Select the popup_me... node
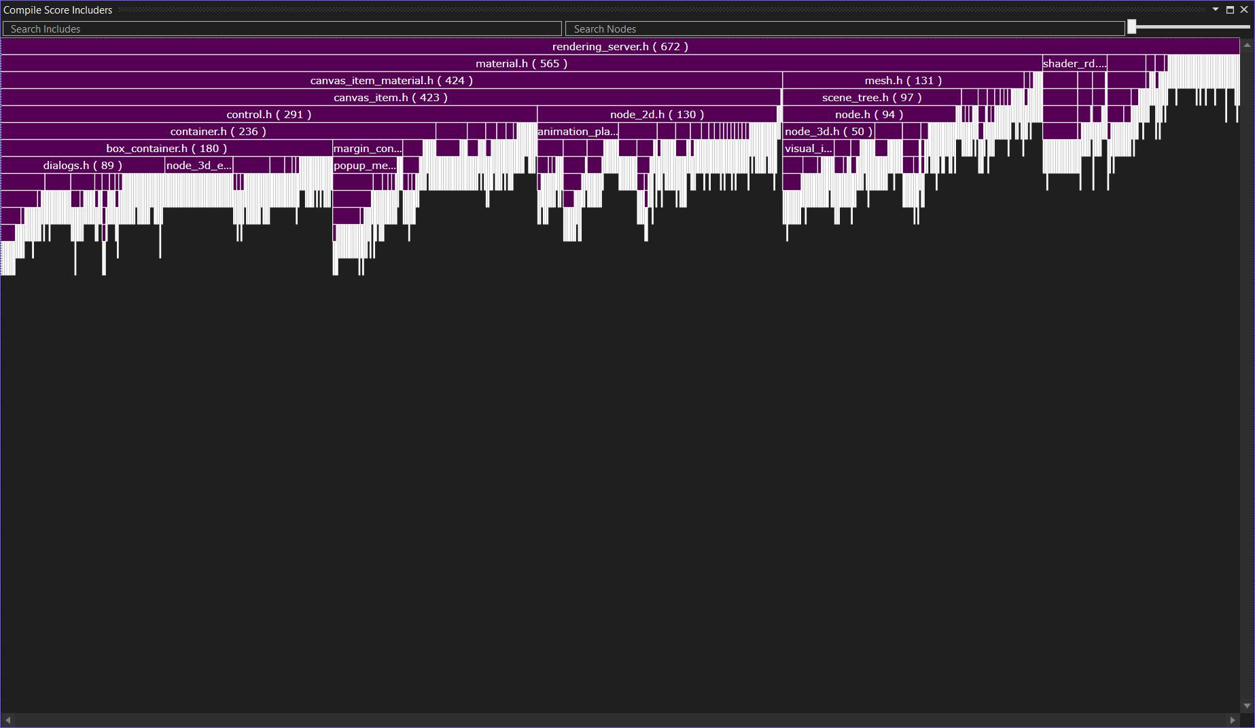This screenshot has width=1255, height=728. (365, 165)
